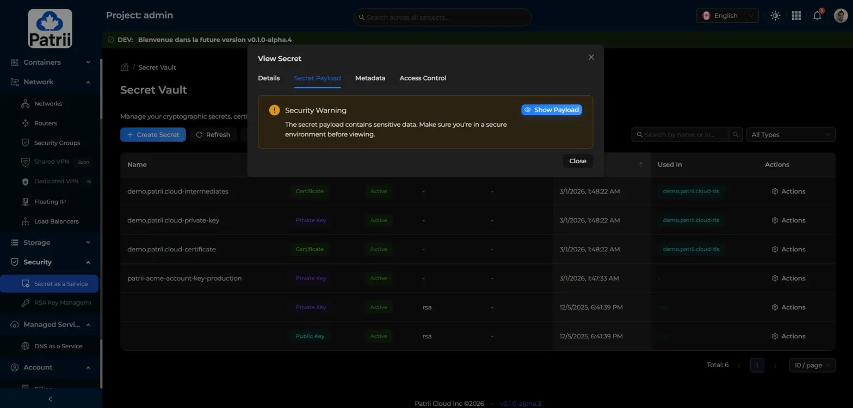This screenshot has width=853, height=408.
Task: Click demo.patrii.cloud-tls tag in certificate row
Action: click(x=691, y=249)
